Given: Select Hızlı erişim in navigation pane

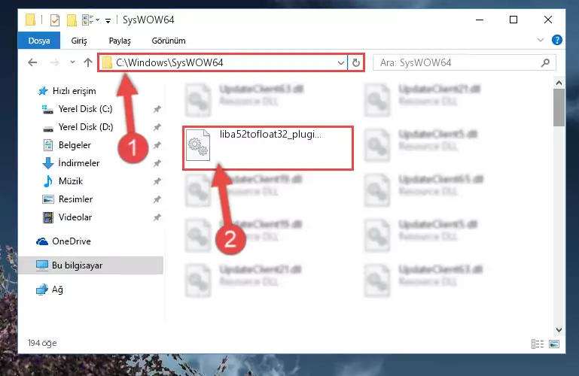Looking at the screenshot, I should (75, 91).
